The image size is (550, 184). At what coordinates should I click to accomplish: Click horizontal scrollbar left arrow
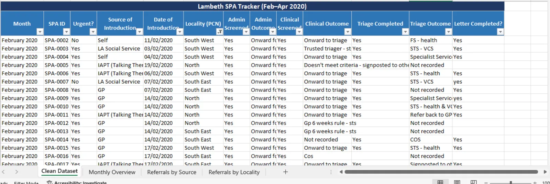pyautogui.click(x=341, y=172)
